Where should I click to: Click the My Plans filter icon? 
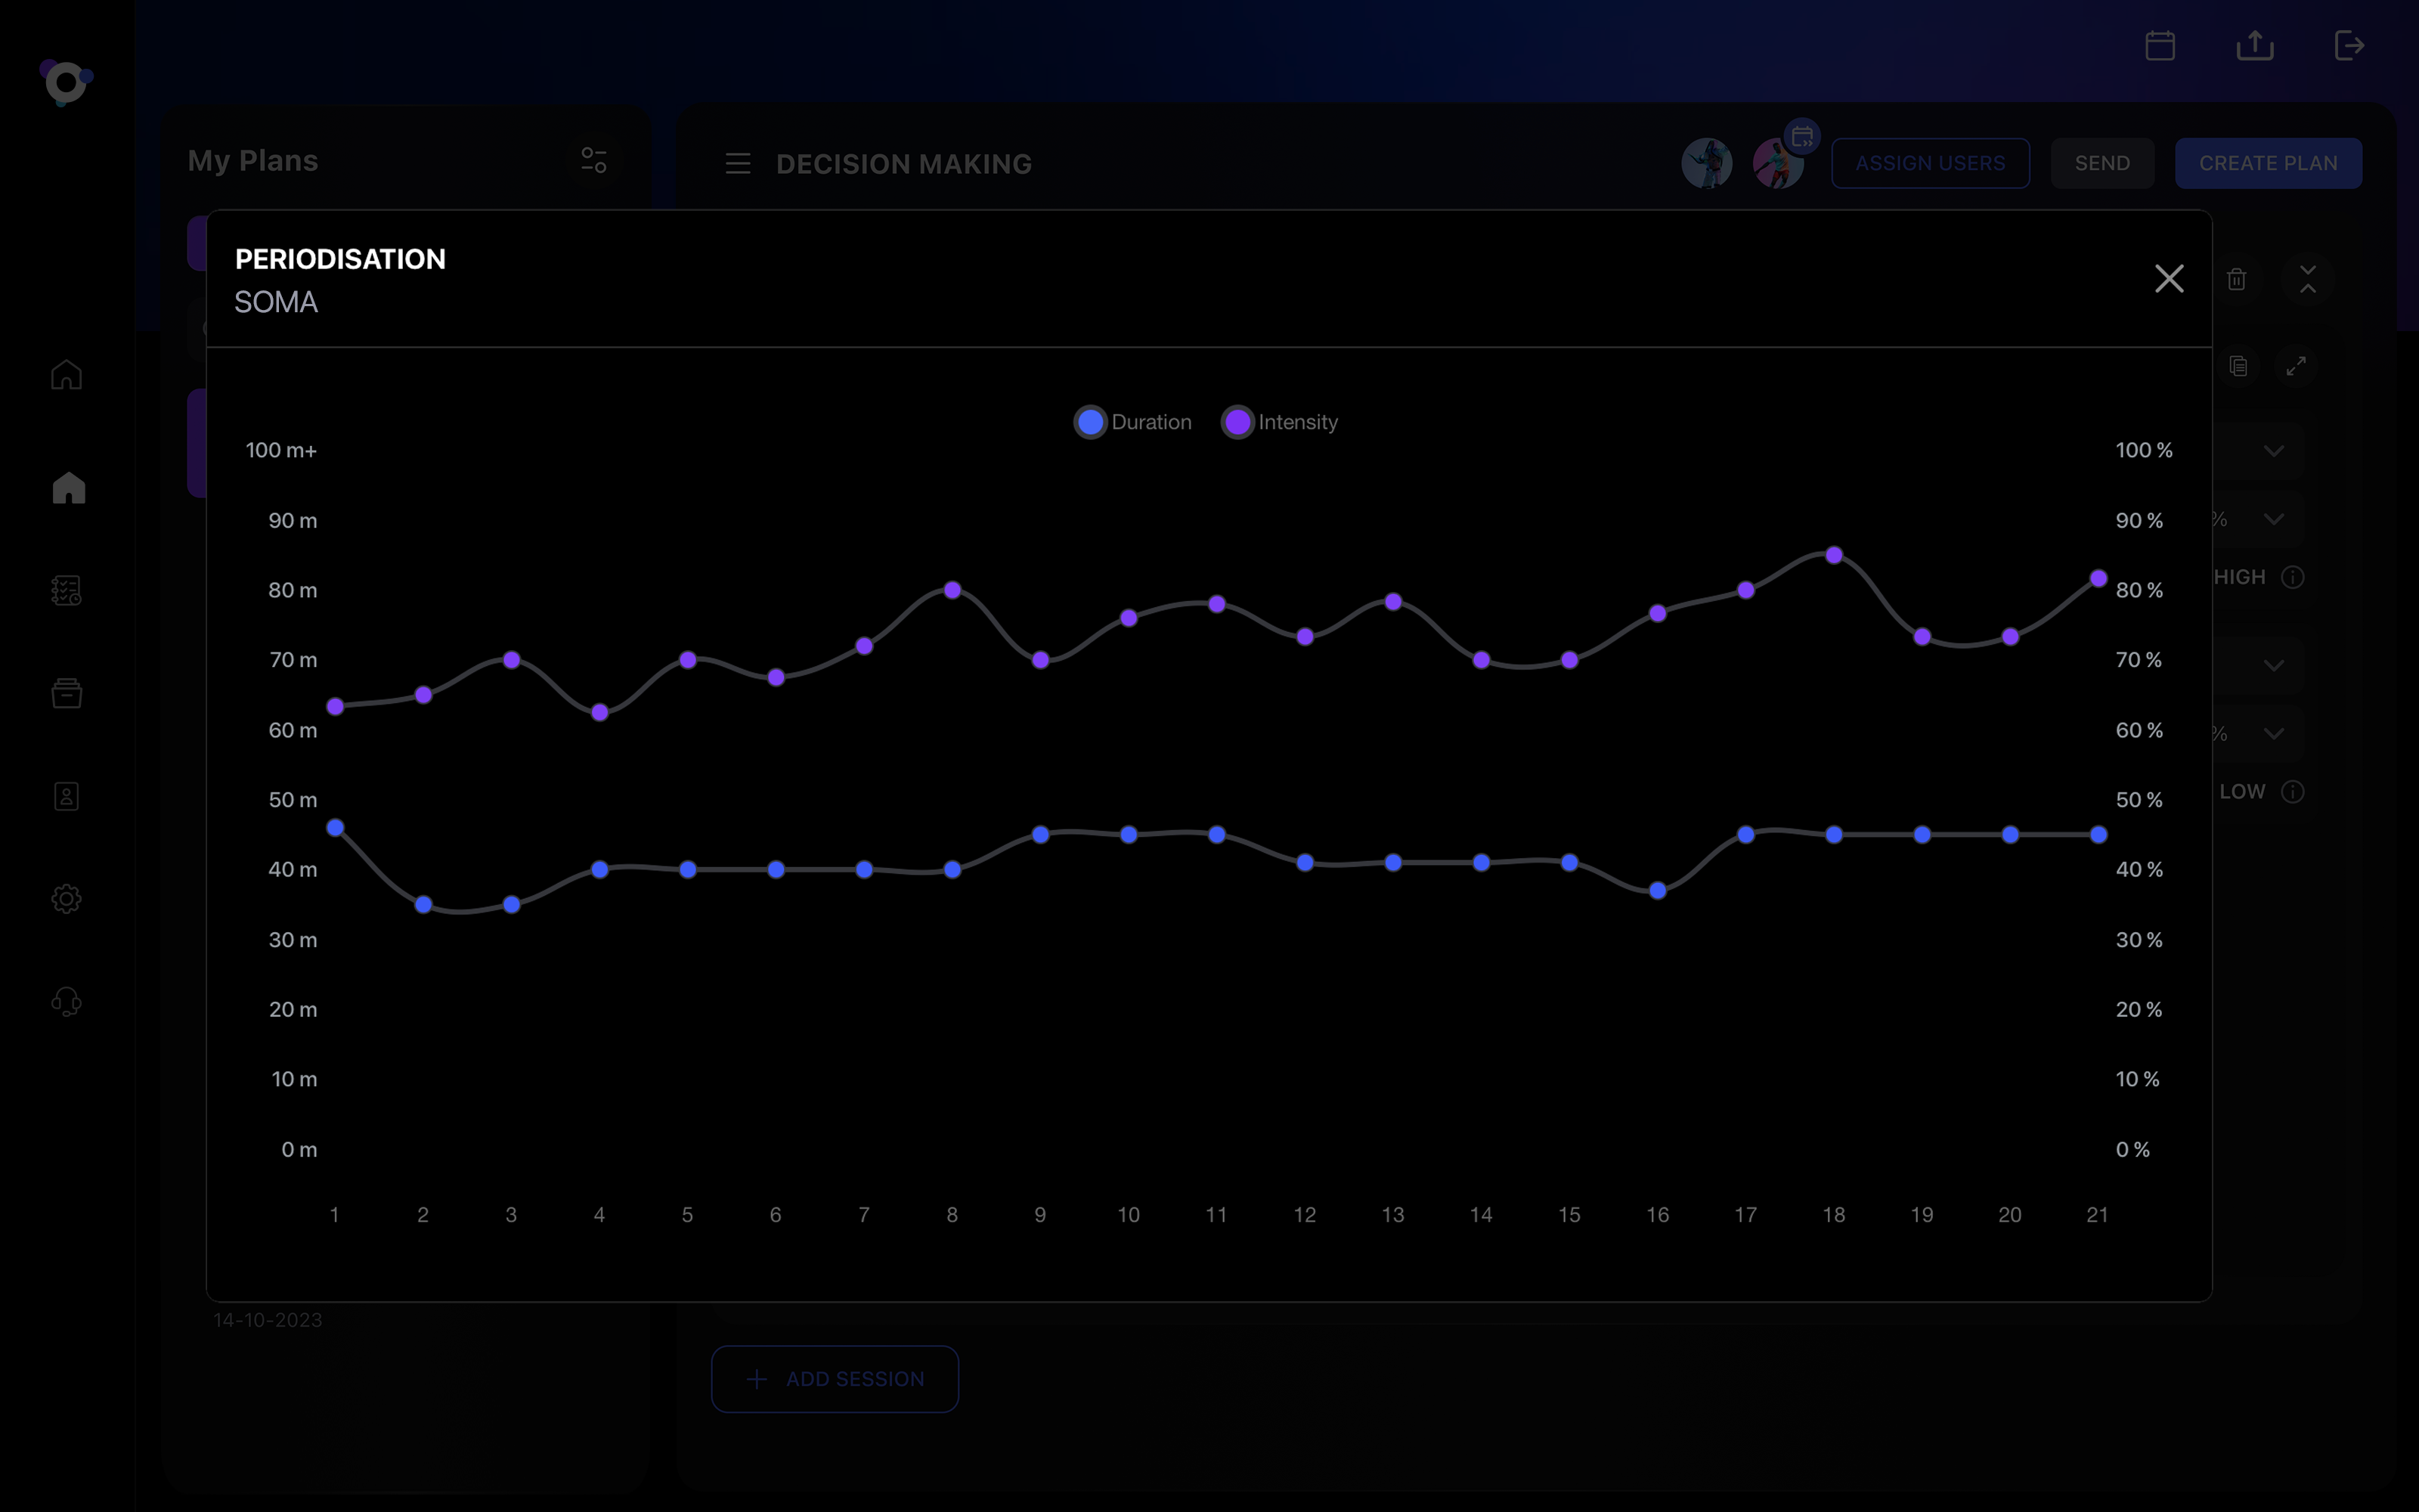[593, 160]
